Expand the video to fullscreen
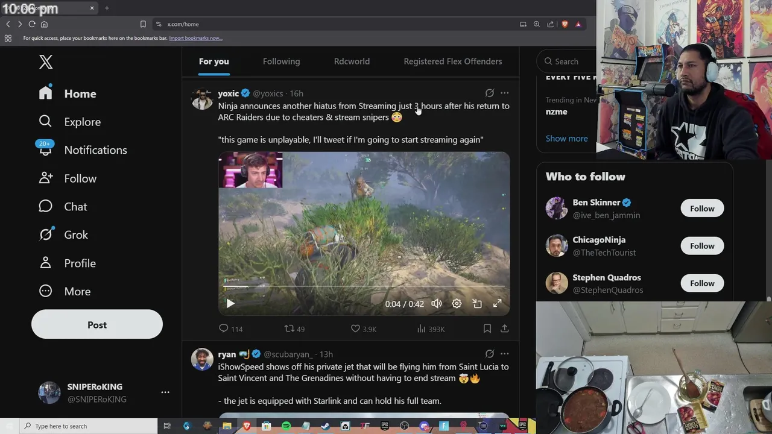Viewport: 772px width, 434px height. click(x=497, y=304)
